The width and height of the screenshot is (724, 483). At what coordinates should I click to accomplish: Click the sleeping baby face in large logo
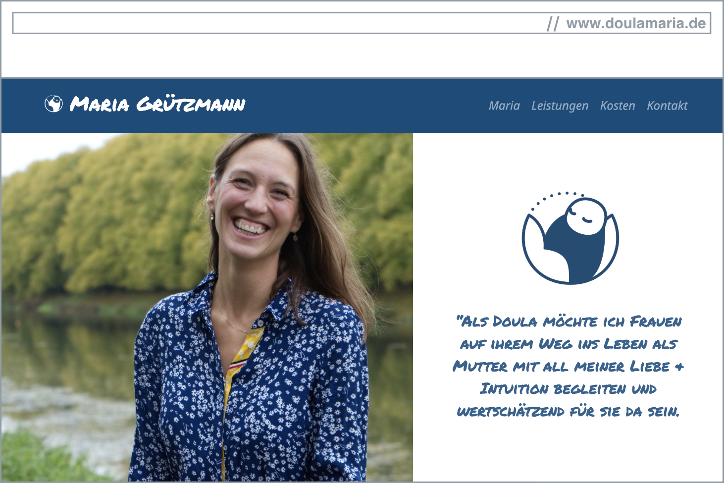point(586,216)
